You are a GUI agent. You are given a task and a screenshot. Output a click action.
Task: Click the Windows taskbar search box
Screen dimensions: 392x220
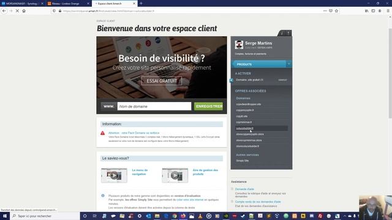tap(45, 216)
